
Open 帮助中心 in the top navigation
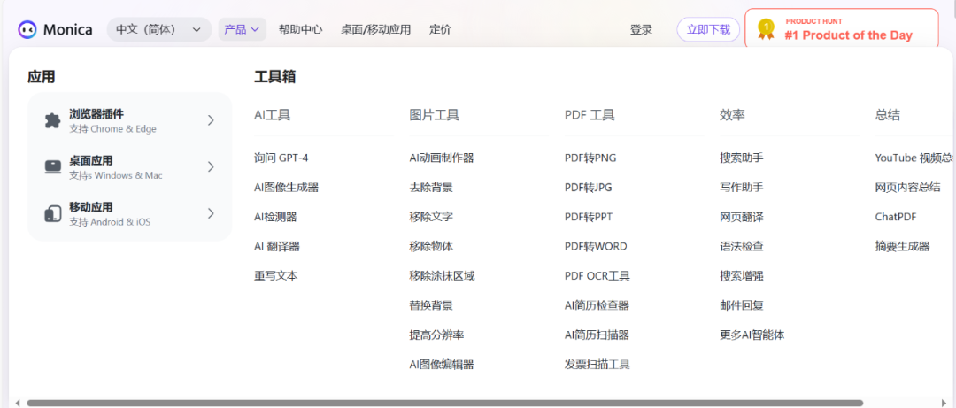pyautogui.click(x=301, y=29)
